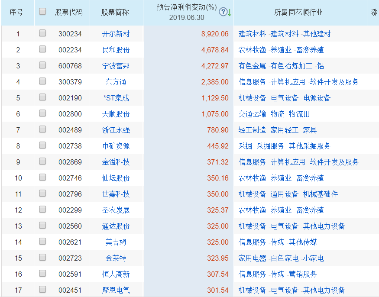Select profit change value 301.54
Image resolution: width=379 pixels, height=297 pixels.
pos(218,290)
